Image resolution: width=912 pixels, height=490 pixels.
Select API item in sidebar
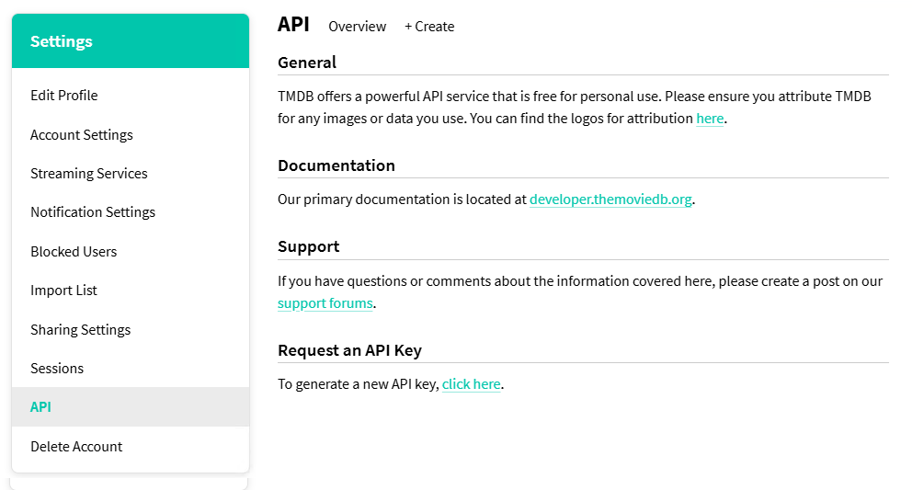tap(131, 406)
